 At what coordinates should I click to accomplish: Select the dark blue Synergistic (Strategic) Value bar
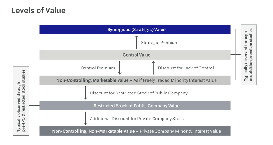pos(135,29)
